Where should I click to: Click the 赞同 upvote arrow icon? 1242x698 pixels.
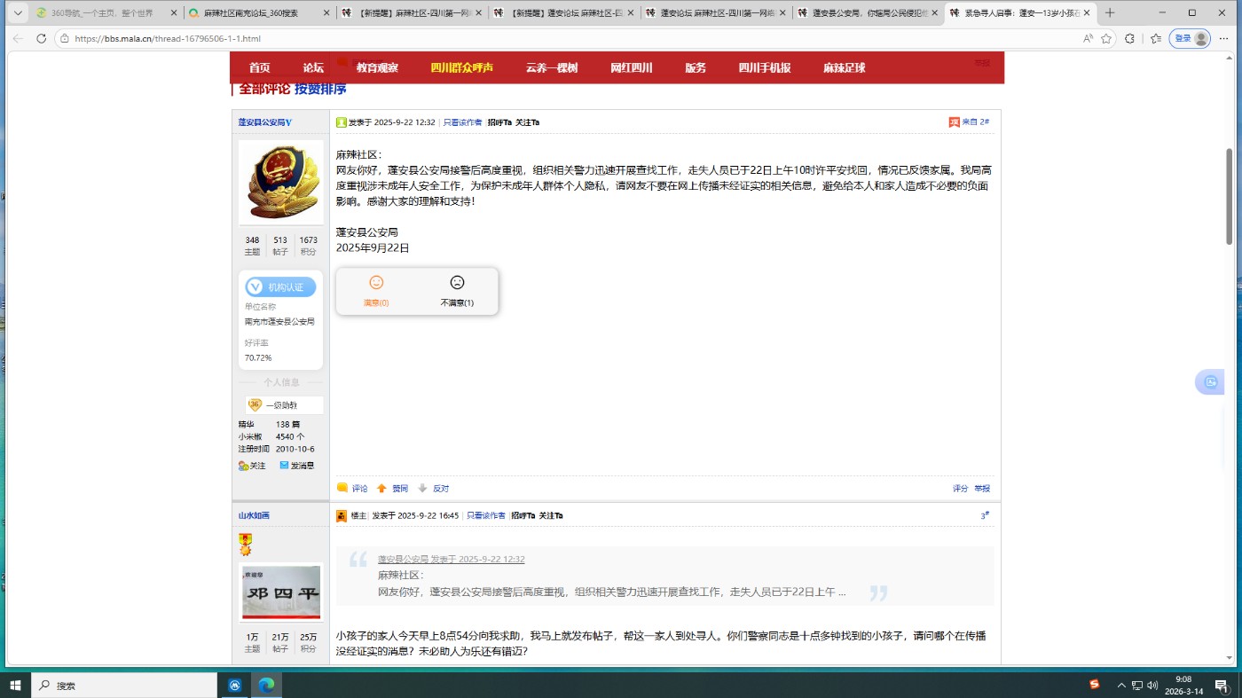[381, 488]
